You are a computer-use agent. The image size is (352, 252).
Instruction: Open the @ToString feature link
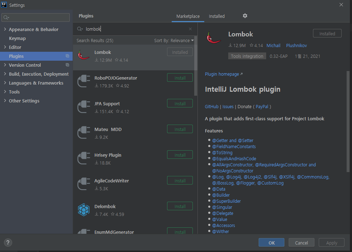click(x=222, y=152)
